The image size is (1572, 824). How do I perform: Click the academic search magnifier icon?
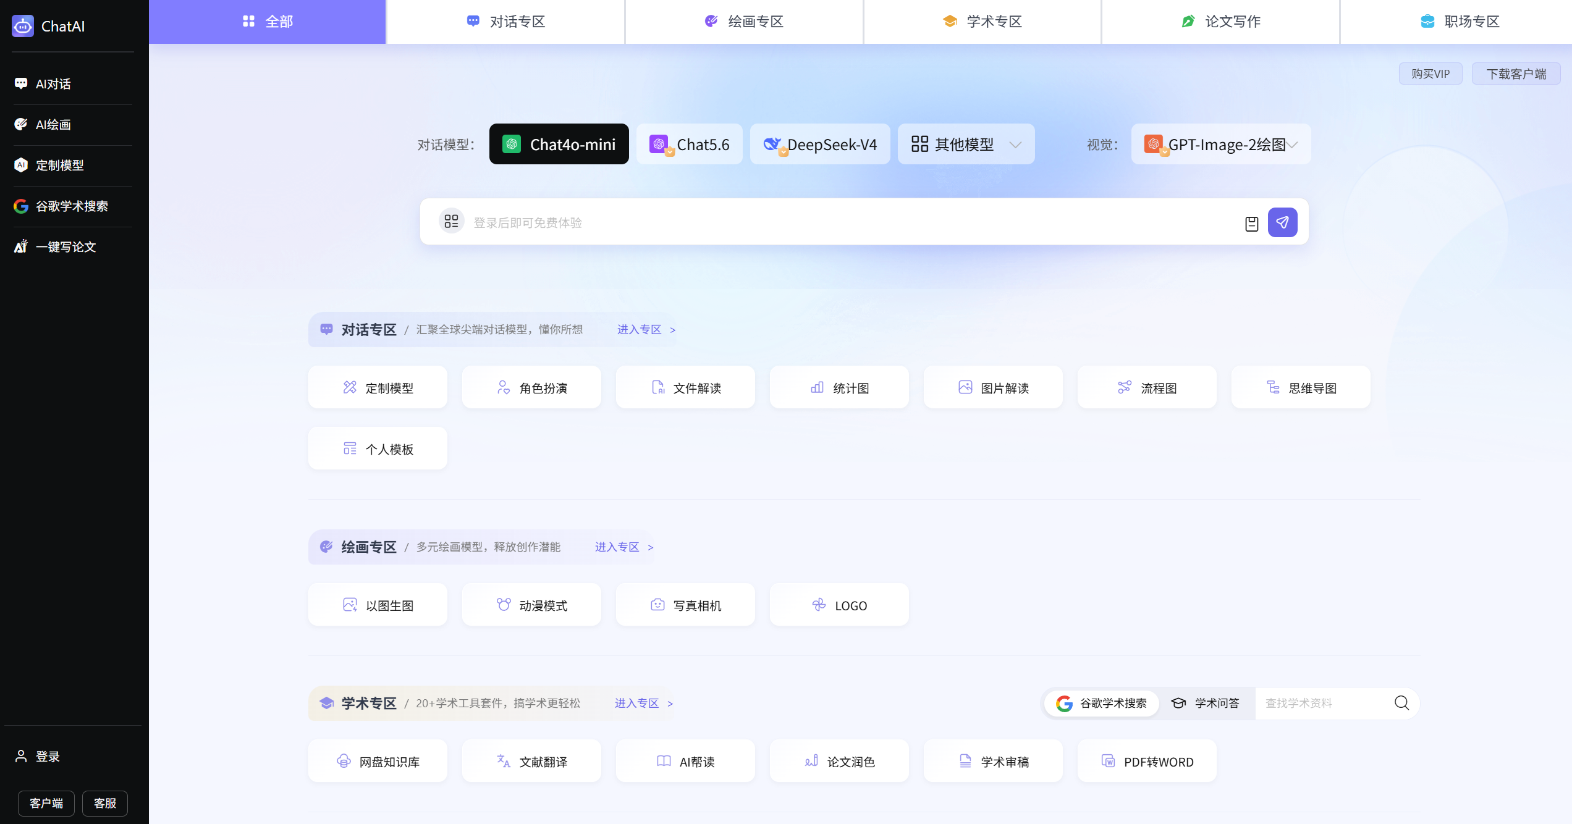click(x=1401, y=703)
